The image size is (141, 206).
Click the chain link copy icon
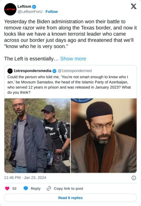pyautogui.click(x=49, y=188)
